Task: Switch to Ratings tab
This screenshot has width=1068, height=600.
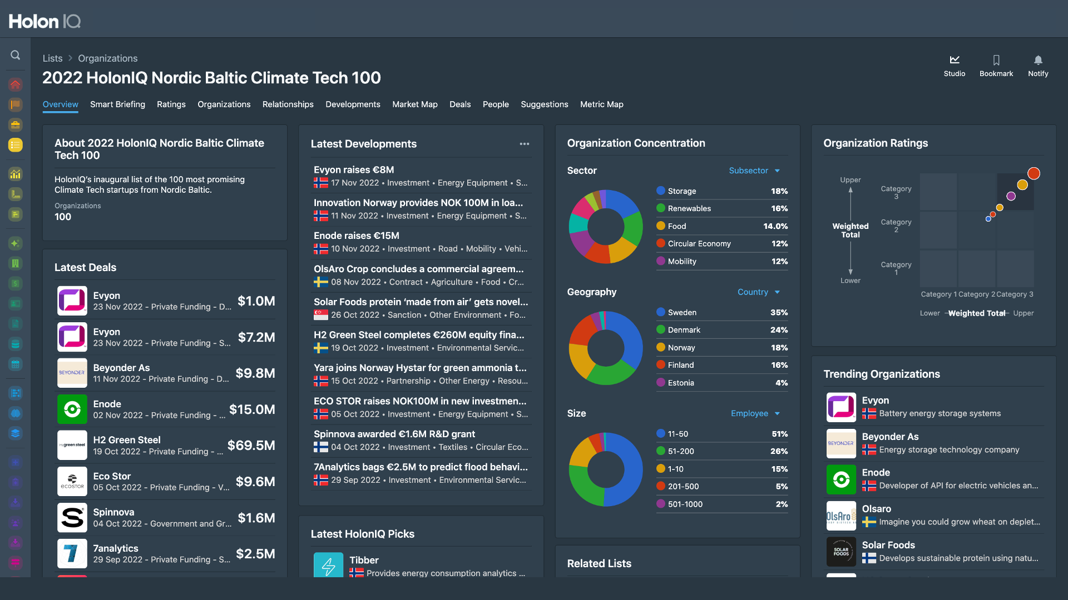Action: pyautogui.click(x=171, y=104)
